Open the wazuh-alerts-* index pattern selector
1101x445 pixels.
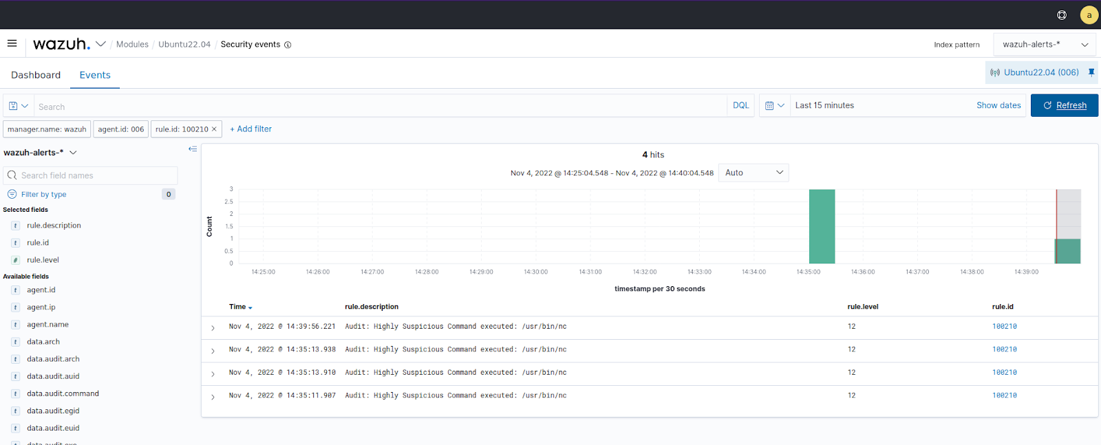click(1045, 45)
